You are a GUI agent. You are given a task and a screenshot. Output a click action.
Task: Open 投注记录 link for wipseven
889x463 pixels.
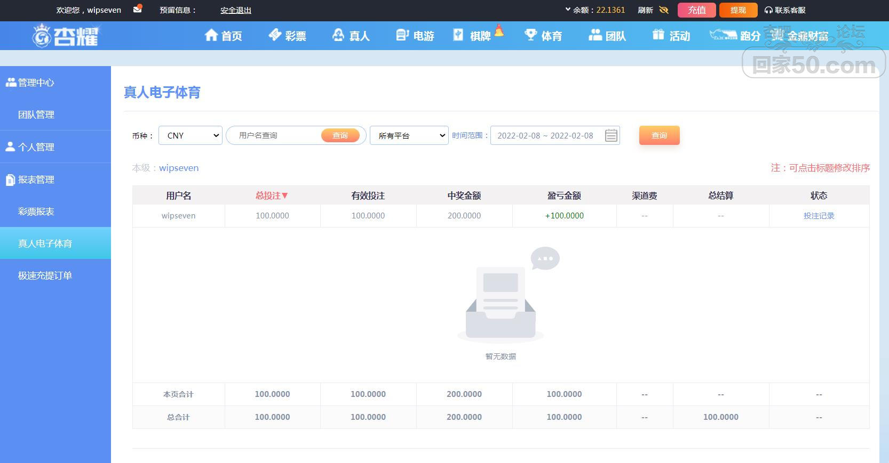point(819,216)
